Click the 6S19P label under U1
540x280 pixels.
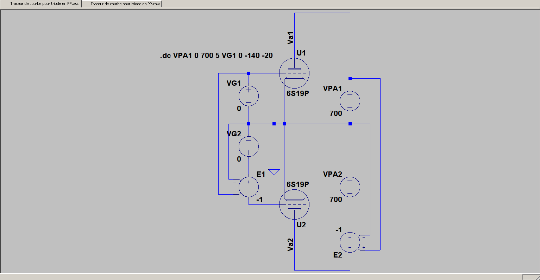tap(298, 93)
